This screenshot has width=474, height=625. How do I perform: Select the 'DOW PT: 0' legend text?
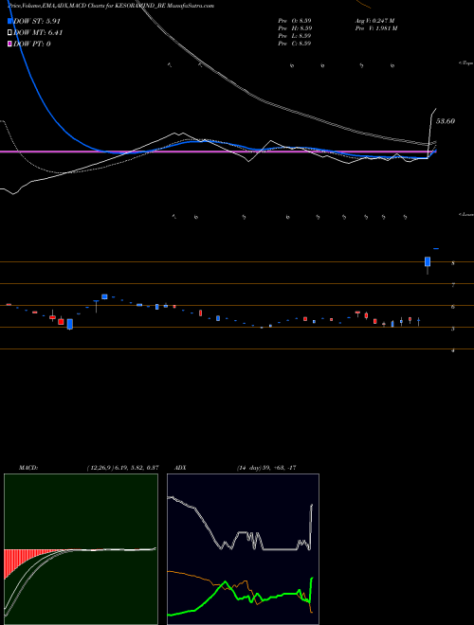coord(32,44)
